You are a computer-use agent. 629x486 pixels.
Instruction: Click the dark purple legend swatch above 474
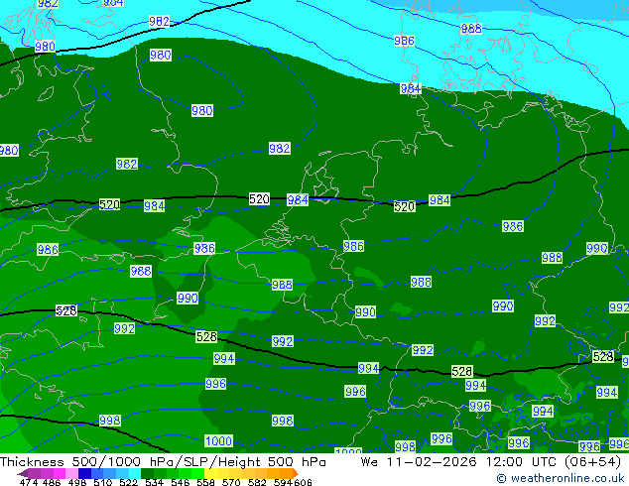point(34,473)
